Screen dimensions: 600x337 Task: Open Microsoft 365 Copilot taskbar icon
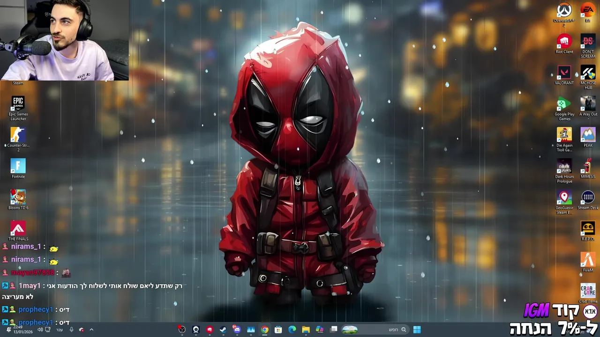coord(319,330)
